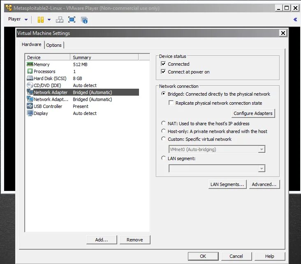
Task: Select the Bridged network radio button
Action: coord(163,94)
